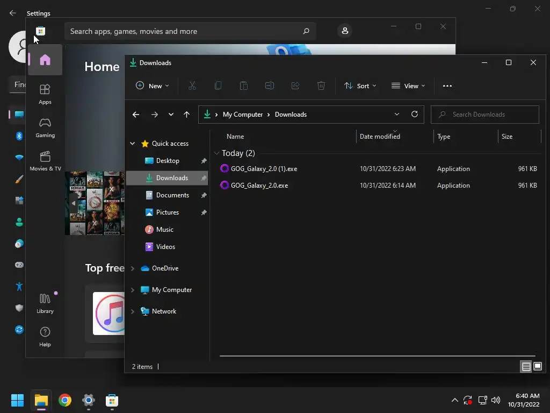
Task: Click the Microsoft Store profile account icon
Action: [345, 31]
